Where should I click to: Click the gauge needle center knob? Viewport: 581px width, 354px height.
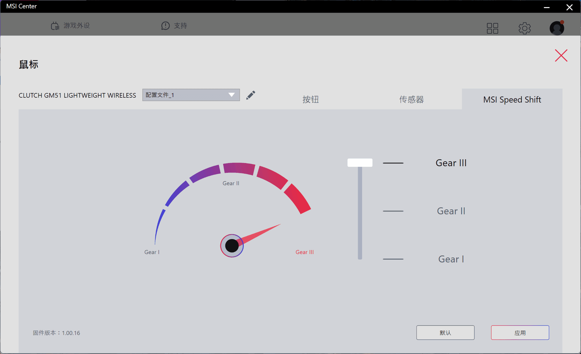pyautogui.click(x=232, y=246)
